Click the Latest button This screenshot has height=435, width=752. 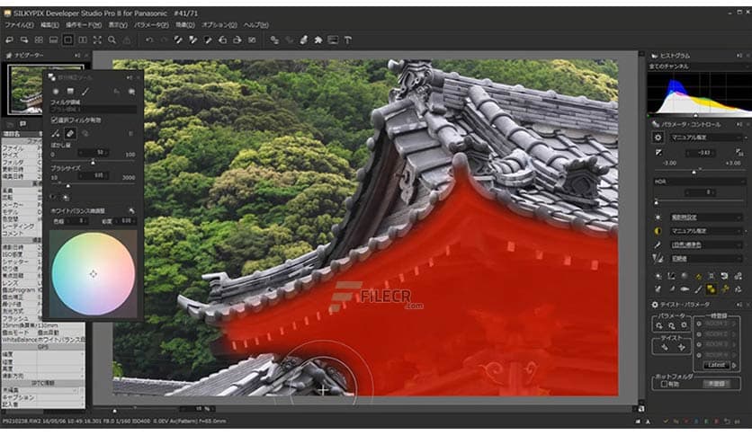pos(717,365)
